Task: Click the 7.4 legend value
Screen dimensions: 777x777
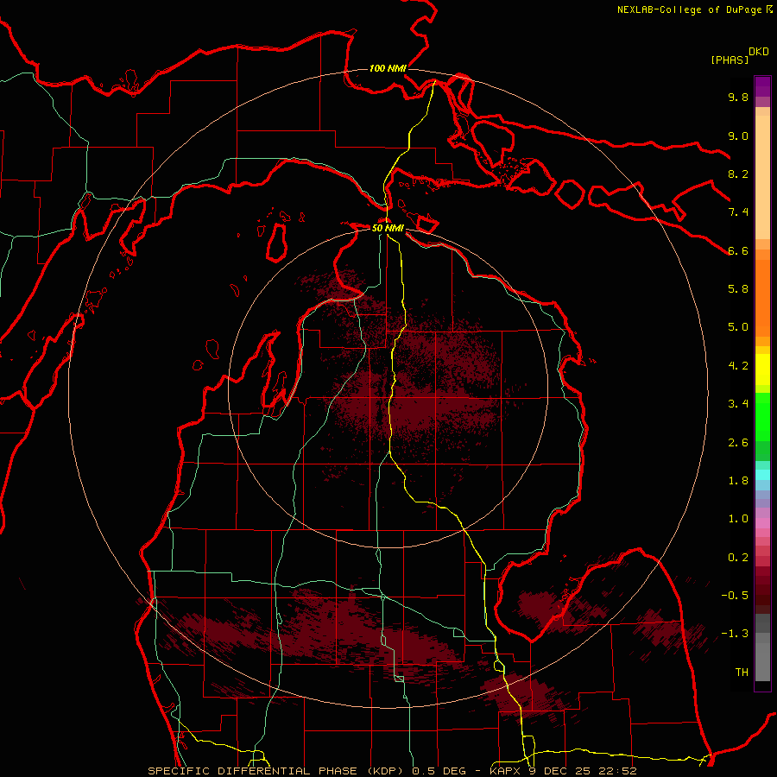Action: pos(738,212)
